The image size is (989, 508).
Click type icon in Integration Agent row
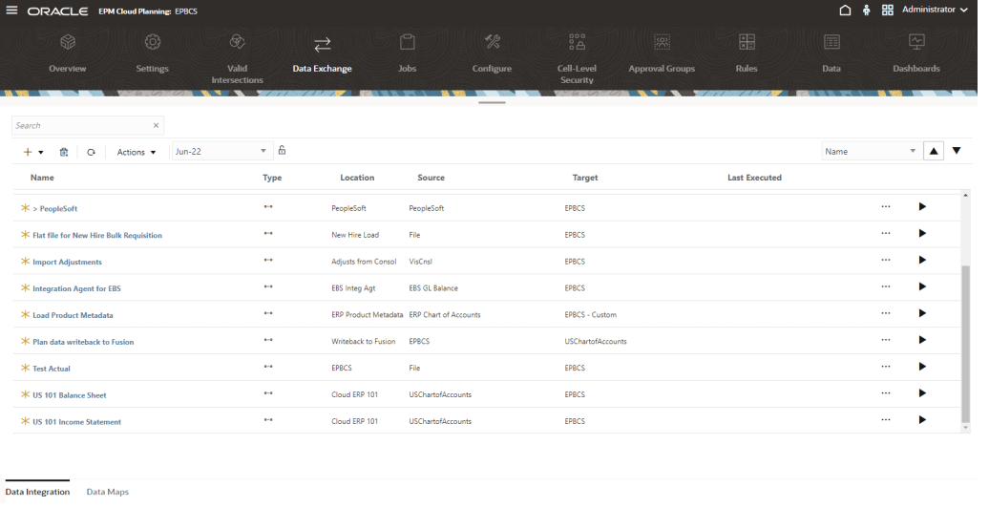(x=268, y=287)
